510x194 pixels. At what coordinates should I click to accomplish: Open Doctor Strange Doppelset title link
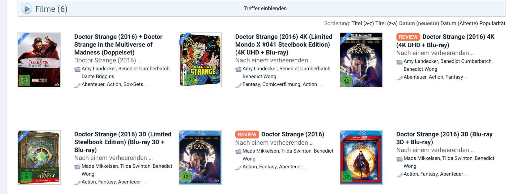[x=118, y=44]
